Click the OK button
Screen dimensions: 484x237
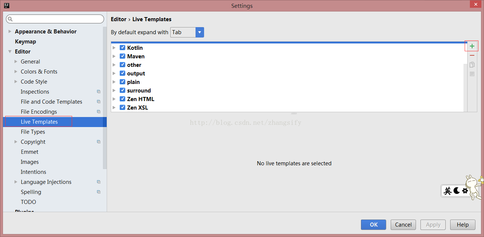pos(374,225)
